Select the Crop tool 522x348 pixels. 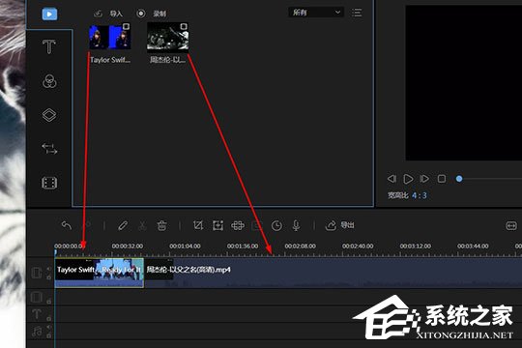pos(198,225)
